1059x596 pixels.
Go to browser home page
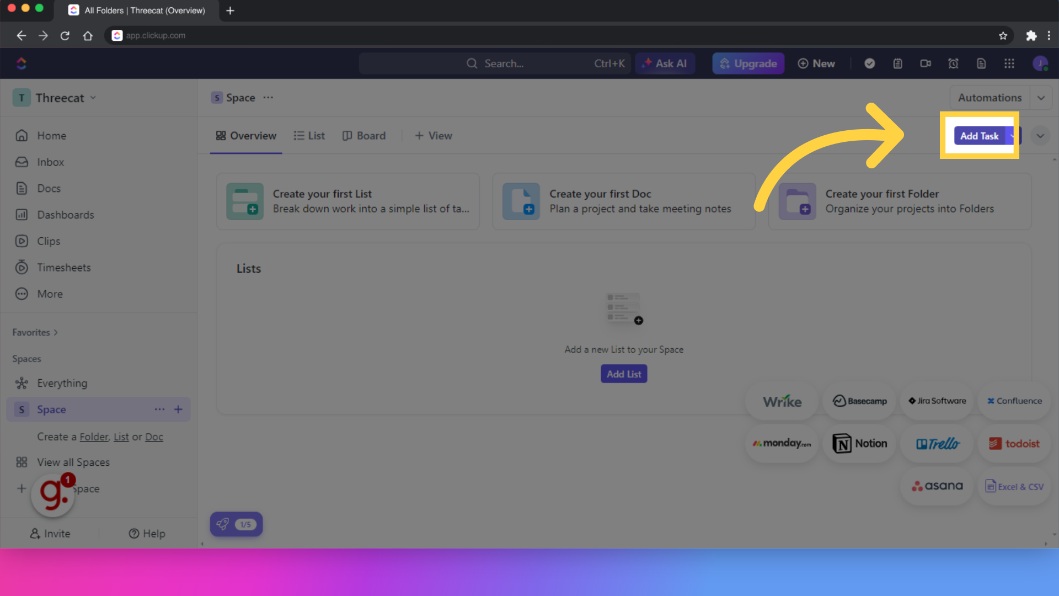88,35
